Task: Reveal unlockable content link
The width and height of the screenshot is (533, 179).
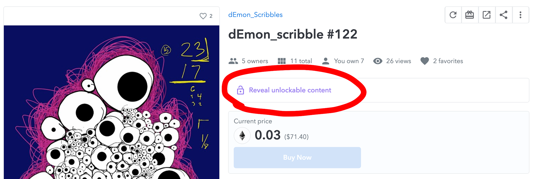Action: (x=290, y=90)
